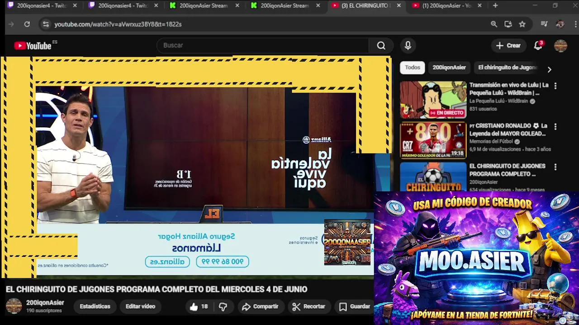
Task: Dislike the video with thumbs down icon
Action: pyautogui.click(x=223, y=307)
